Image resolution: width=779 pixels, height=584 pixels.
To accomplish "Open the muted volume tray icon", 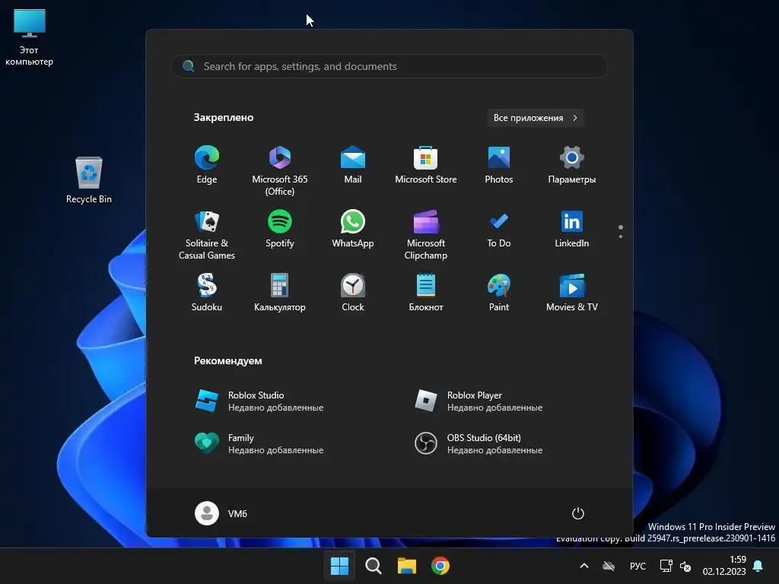I will pyautogui.click(x=685, y=566).
